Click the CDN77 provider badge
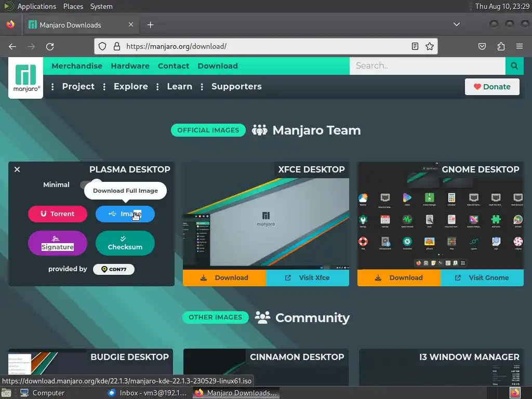This screenshot has width=532, height=399. pos(114,269)
